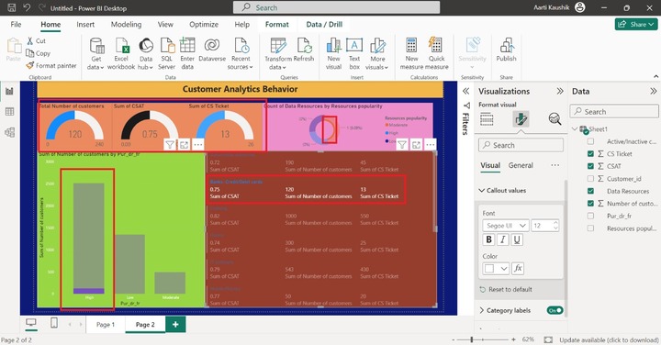Open the Format visual paintbrush pane
The height and width of the screenshot is (345, 661).
coord(521,119)
